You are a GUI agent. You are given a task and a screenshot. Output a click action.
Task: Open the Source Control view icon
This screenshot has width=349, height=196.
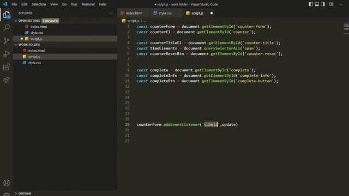[x=7, y=41]
